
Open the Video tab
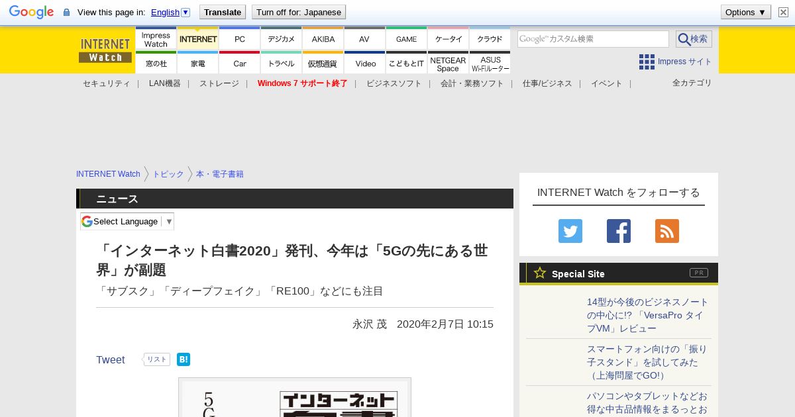click(365, 63)
